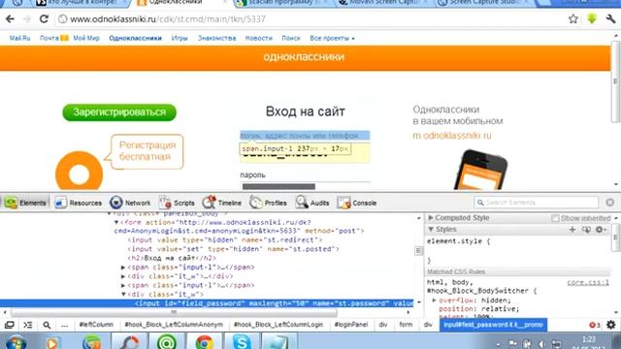This screenshot has height=349, width=621.
Task: Show the console drawer icon
Action: point(28,325)
